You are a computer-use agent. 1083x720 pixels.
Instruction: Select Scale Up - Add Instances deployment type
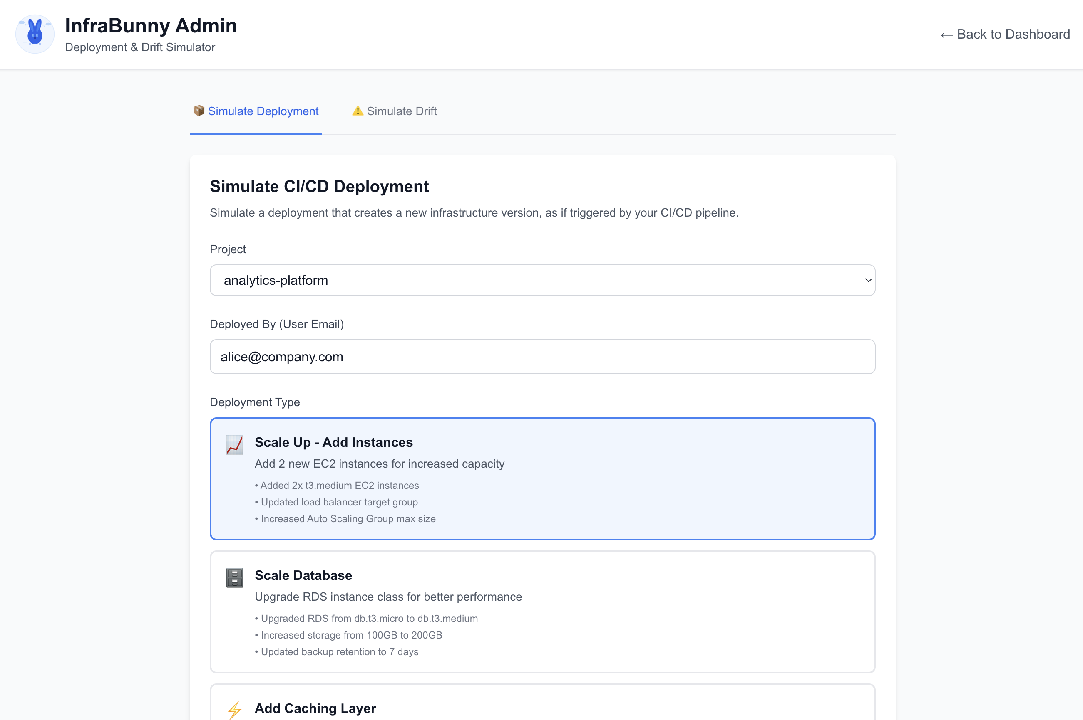[542, 478]
